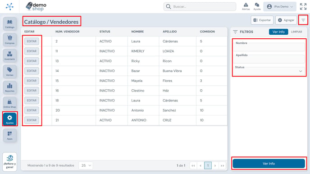Toggle the filter panel icon beside Agregar
This screenshot has width=310, height=174.
(x=303, y=20)
